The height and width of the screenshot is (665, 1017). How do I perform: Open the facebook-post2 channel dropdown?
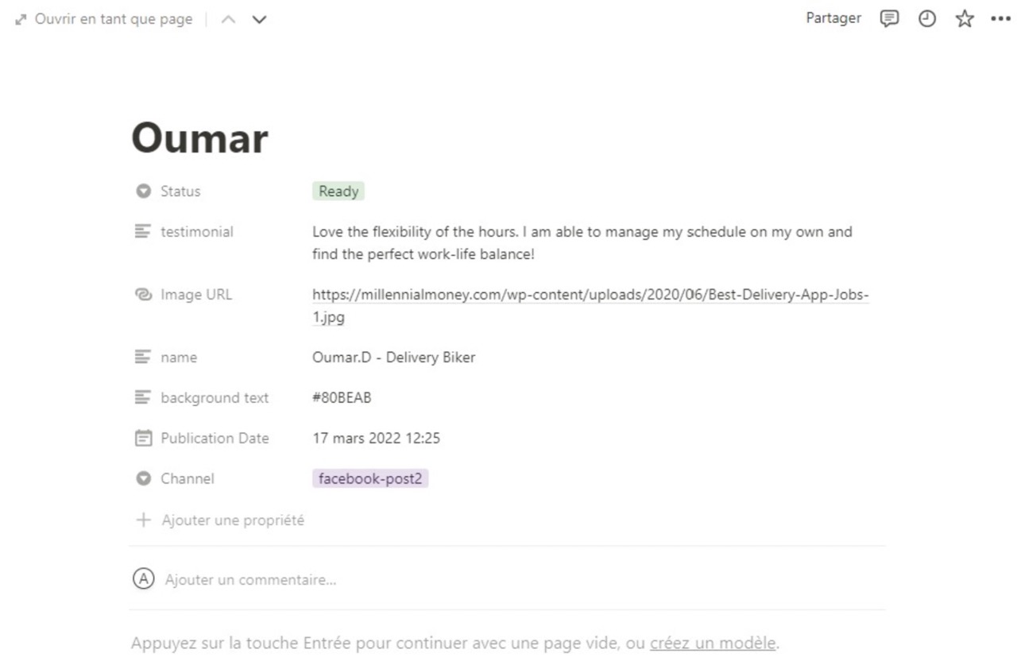tap(369, 478)
